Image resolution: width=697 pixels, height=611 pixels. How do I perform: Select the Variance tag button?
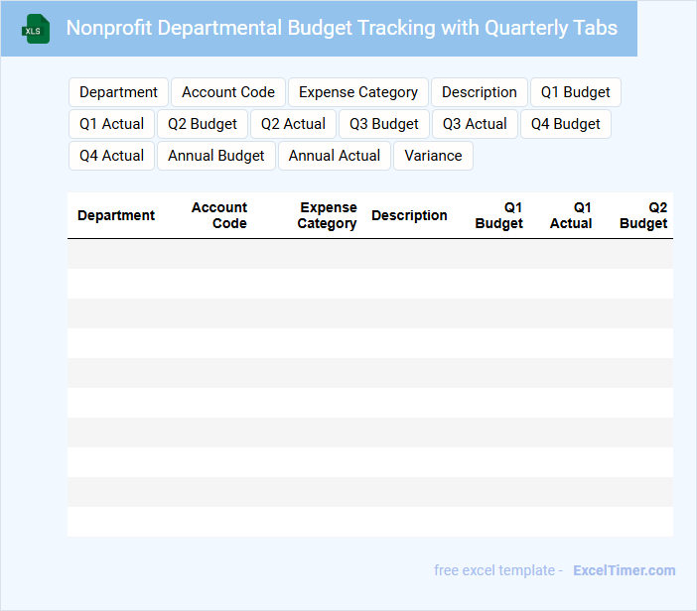433,156
